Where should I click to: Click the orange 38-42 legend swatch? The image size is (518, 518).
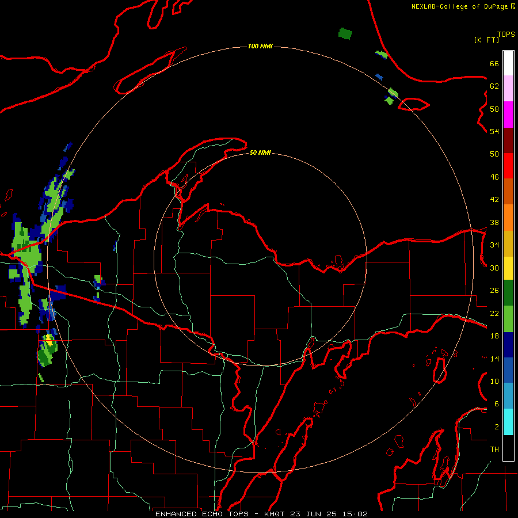[508, 218]
